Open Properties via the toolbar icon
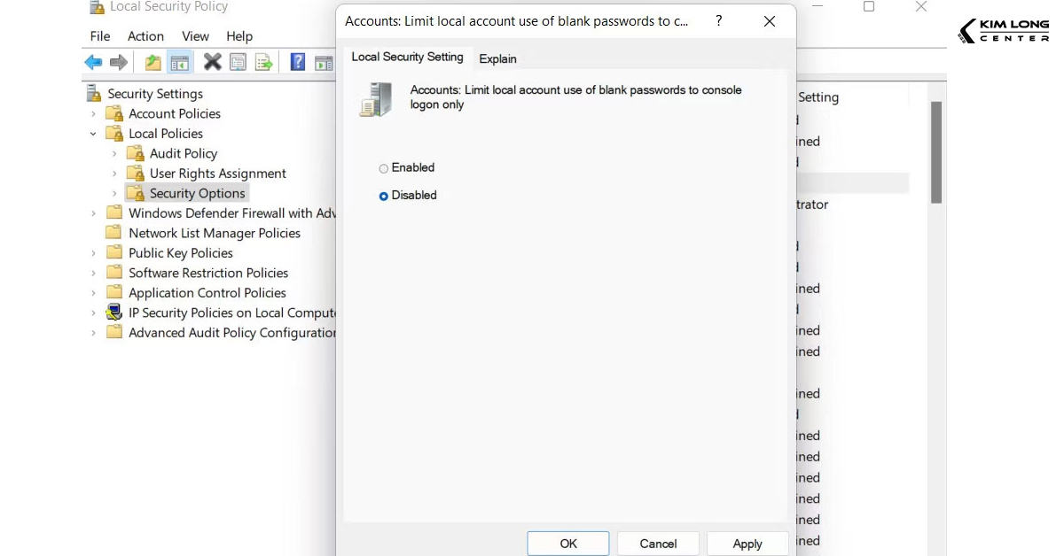 click(238, 62)
